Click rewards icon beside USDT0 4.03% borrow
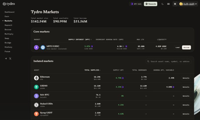The width and height of the screenshot is (200, 120). point(173,87)
